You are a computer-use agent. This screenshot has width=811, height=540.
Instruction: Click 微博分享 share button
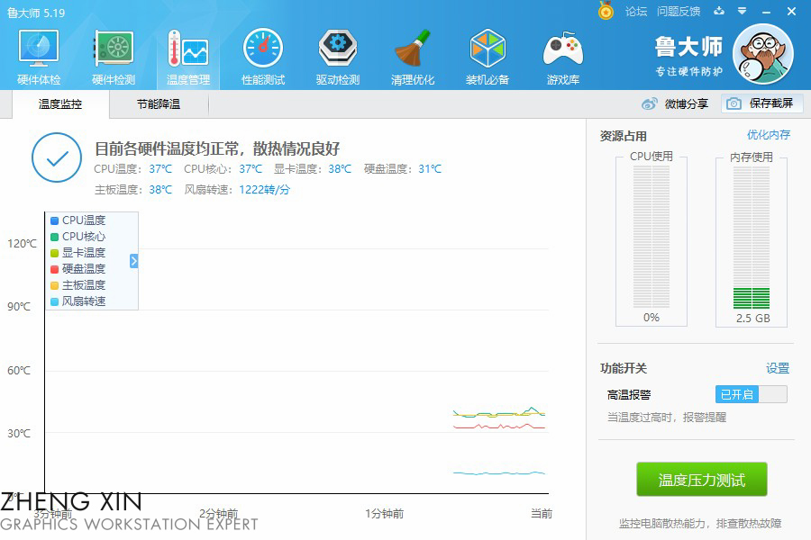point(675,103)
